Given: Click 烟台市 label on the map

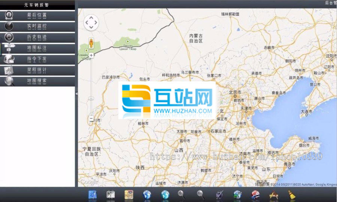Looking at the screenshot, I should tap(304, 145).
